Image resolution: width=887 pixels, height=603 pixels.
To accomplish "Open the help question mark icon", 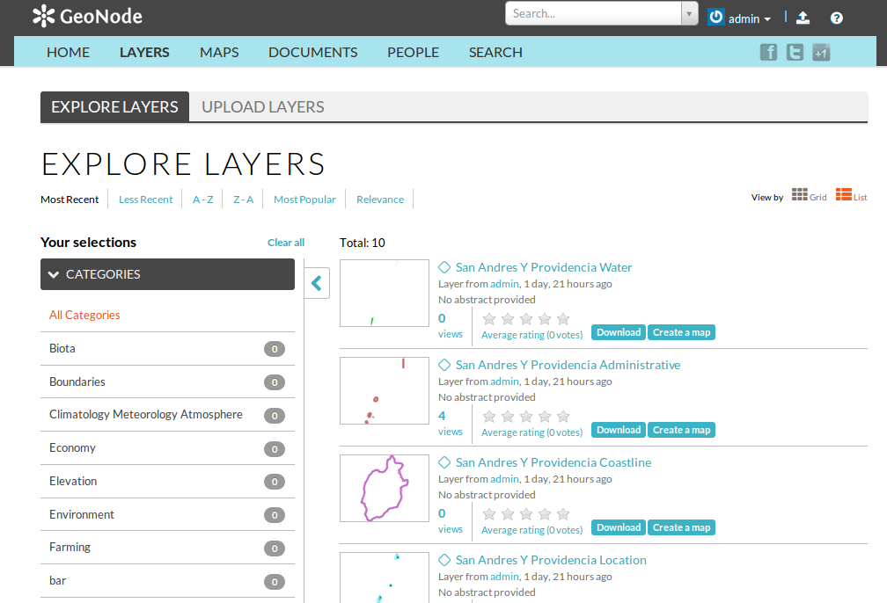I will click(x=837, y=18).
